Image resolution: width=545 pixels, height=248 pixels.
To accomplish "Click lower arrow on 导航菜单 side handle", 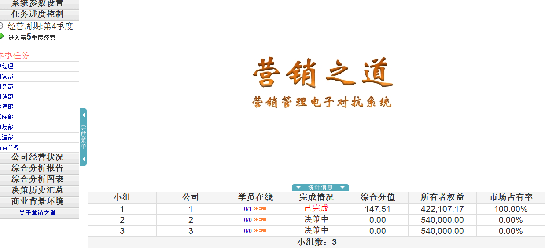I will (83, 159).
